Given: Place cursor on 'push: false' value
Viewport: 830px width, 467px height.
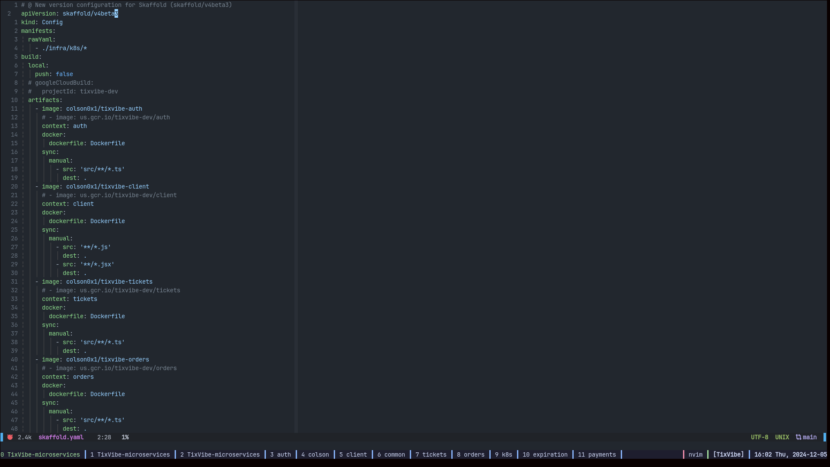Looking at the screenshot, I should tap(64, 74).
